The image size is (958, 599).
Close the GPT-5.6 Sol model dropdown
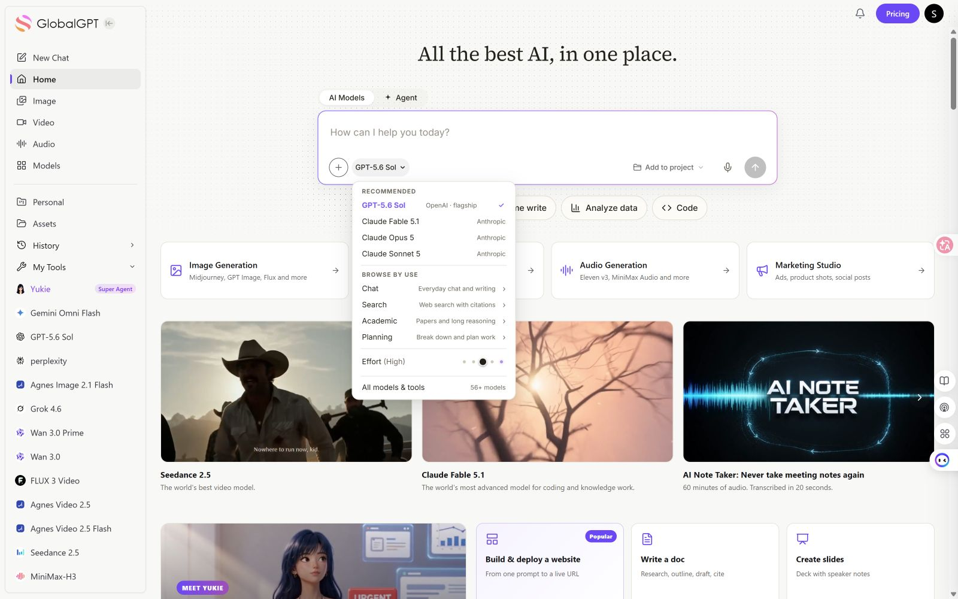pos(381,167)
